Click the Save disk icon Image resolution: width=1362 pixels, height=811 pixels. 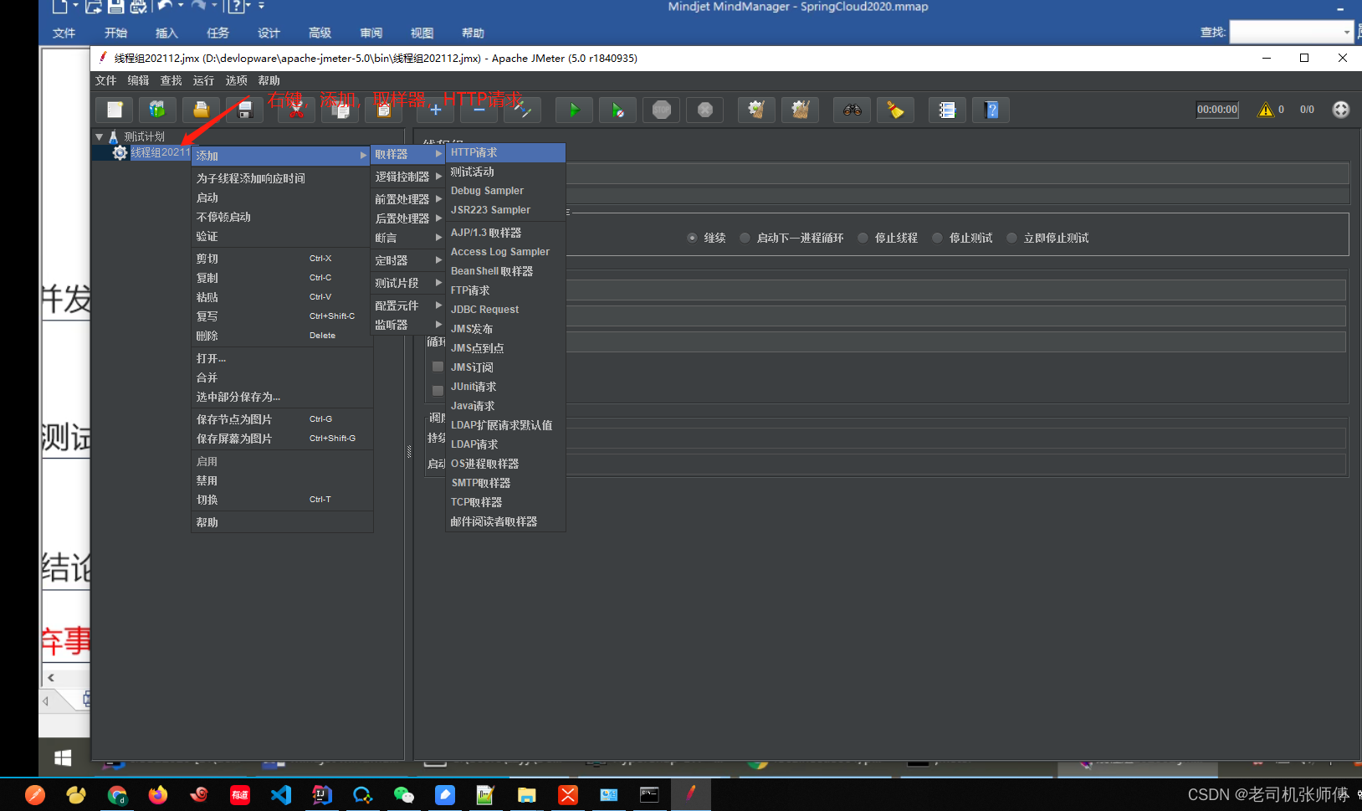245,110
